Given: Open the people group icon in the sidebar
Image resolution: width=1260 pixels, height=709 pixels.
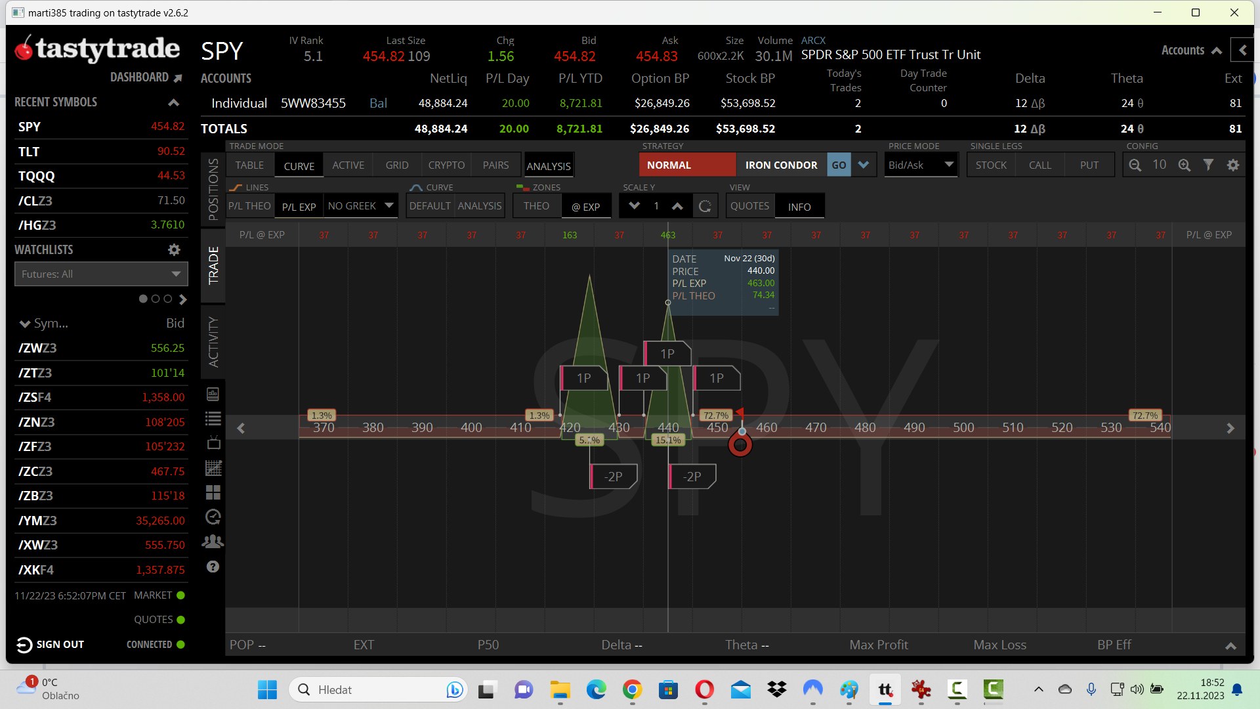Looking at the screenshot, I should click(213, 542).
